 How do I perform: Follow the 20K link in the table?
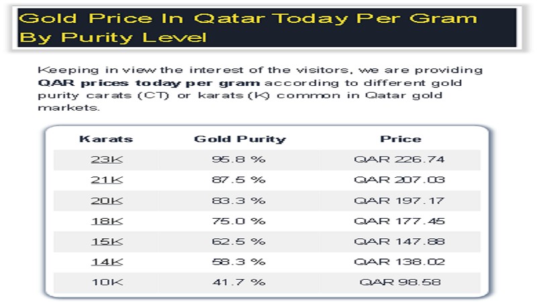click(x=106, y=201)
